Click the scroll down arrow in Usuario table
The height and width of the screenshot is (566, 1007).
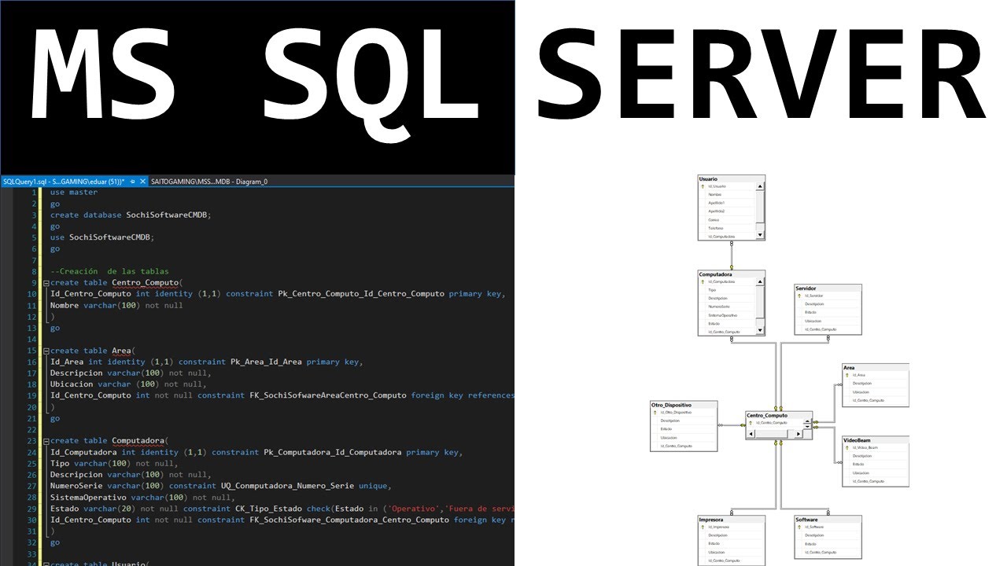[760, 235]
